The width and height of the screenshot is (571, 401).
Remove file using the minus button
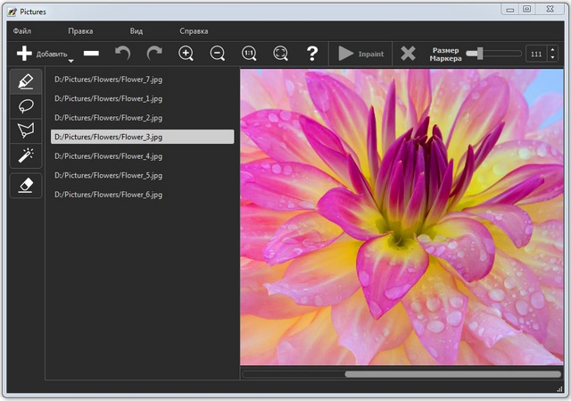[x=91, y=54]
